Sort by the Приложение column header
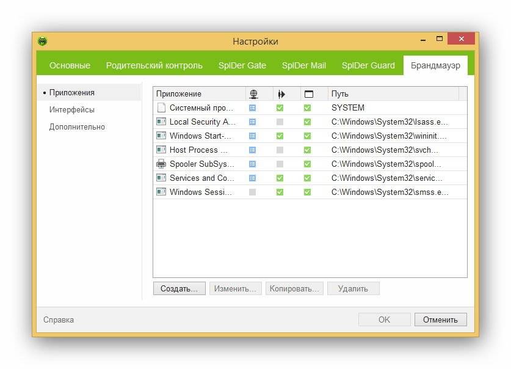Screen dimensions: 511x369 199,94
